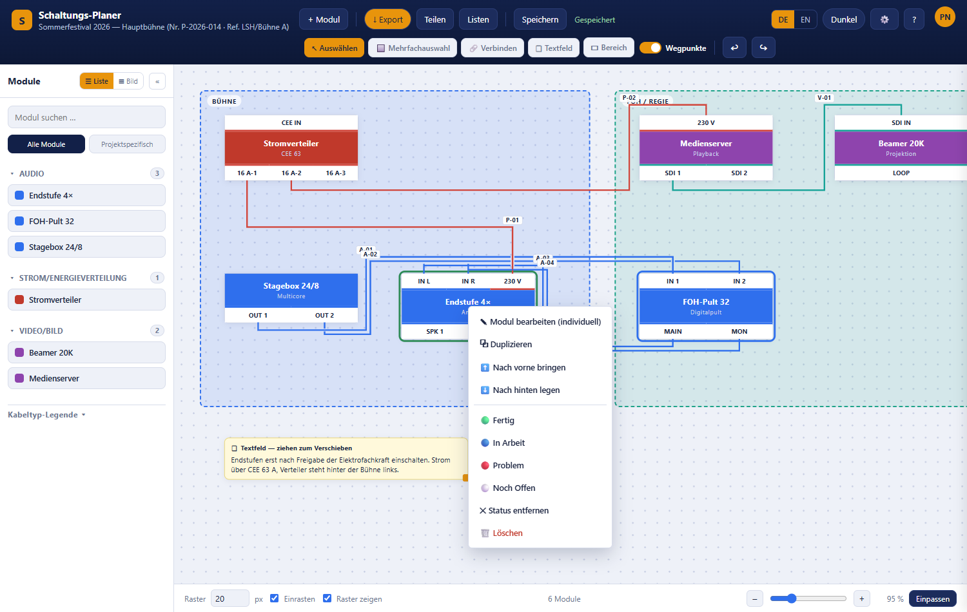
Task: Switch module view to Liste
Action: pos(97,81)
